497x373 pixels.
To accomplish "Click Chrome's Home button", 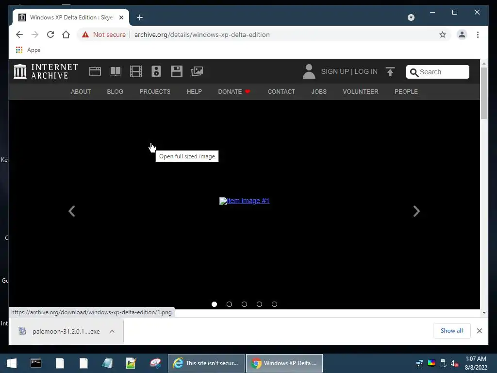I will 66,34.
